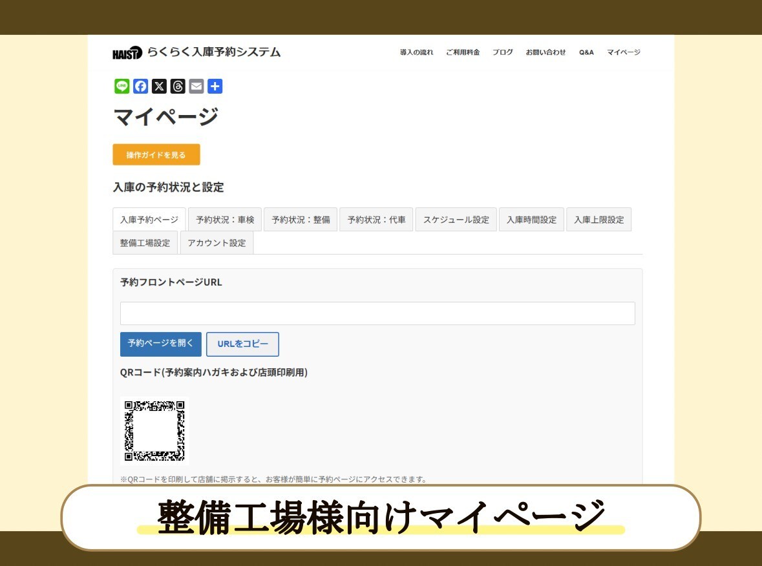Switch to the 予約状況：代車 tab
This screenshot has width=762, height=566.
pos(377,220)
